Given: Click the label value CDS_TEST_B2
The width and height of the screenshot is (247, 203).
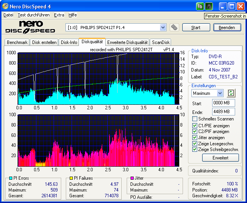Looking at the screenshot, I should (223, 77).
